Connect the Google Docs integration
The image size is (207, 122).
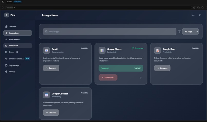tap(162, 68)
